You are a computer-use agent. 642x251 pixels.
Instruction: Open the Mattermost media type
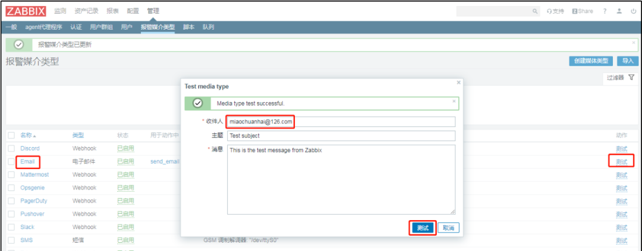pyautogui.click(x=34, y=174)
